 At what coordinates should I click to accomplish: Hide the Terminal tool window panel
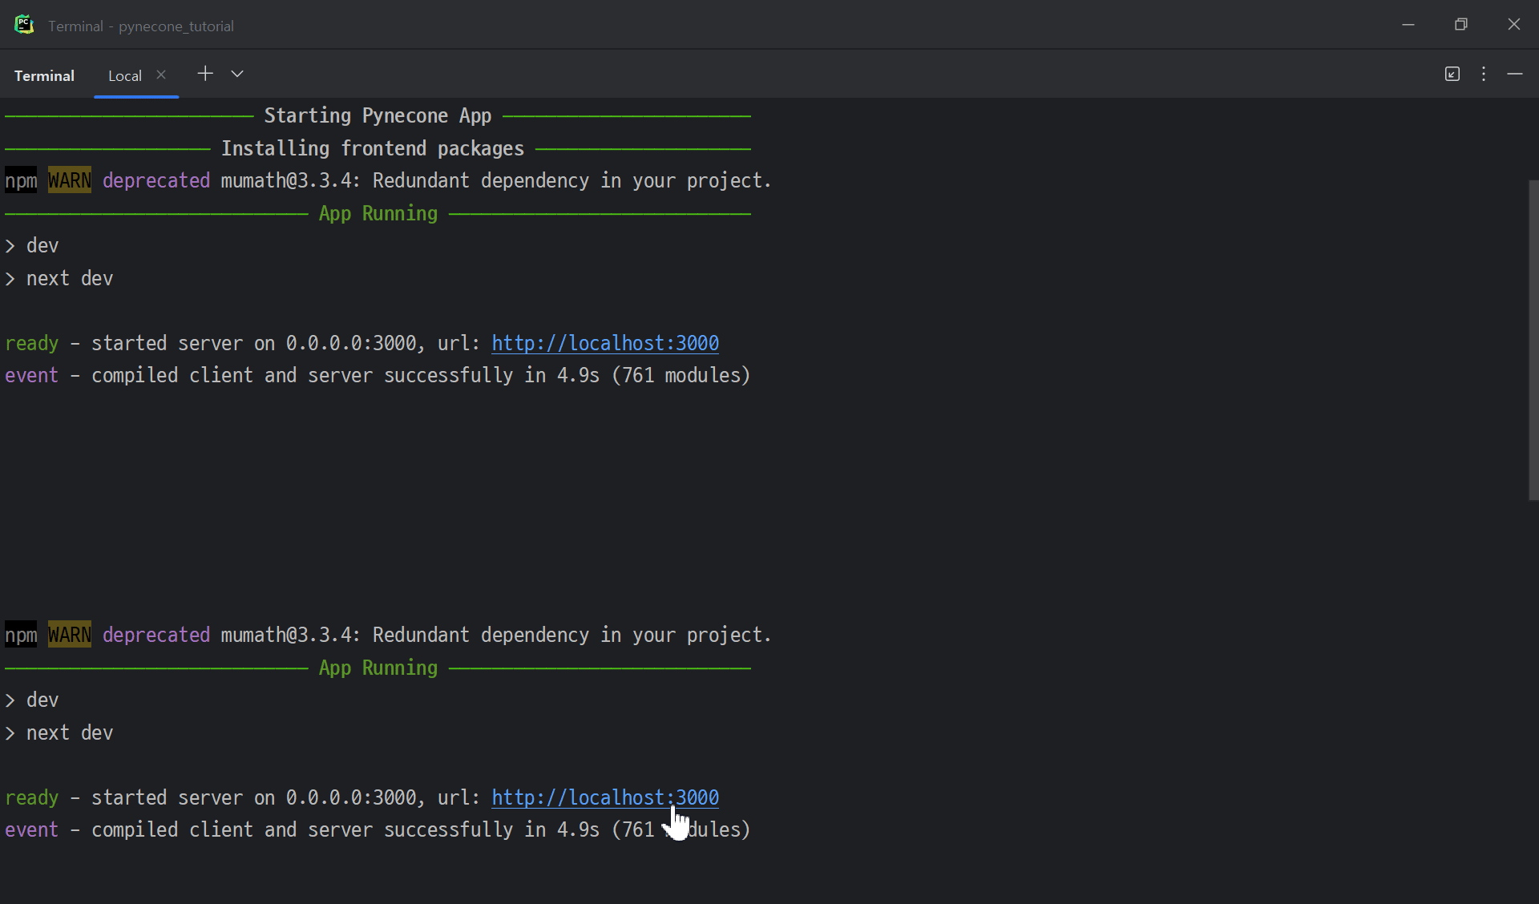(1514, 74)
